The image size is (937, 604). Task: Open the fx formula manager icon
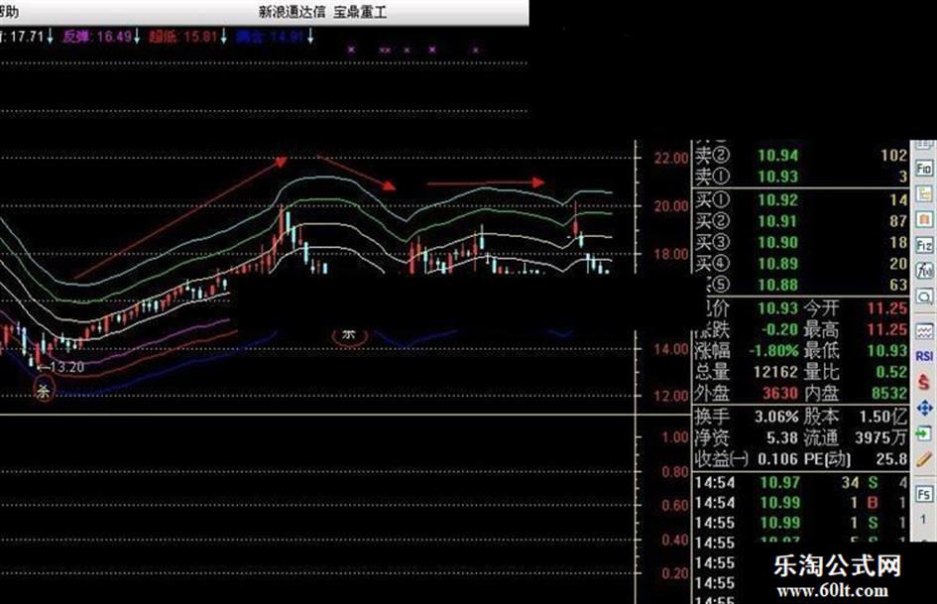924,271
